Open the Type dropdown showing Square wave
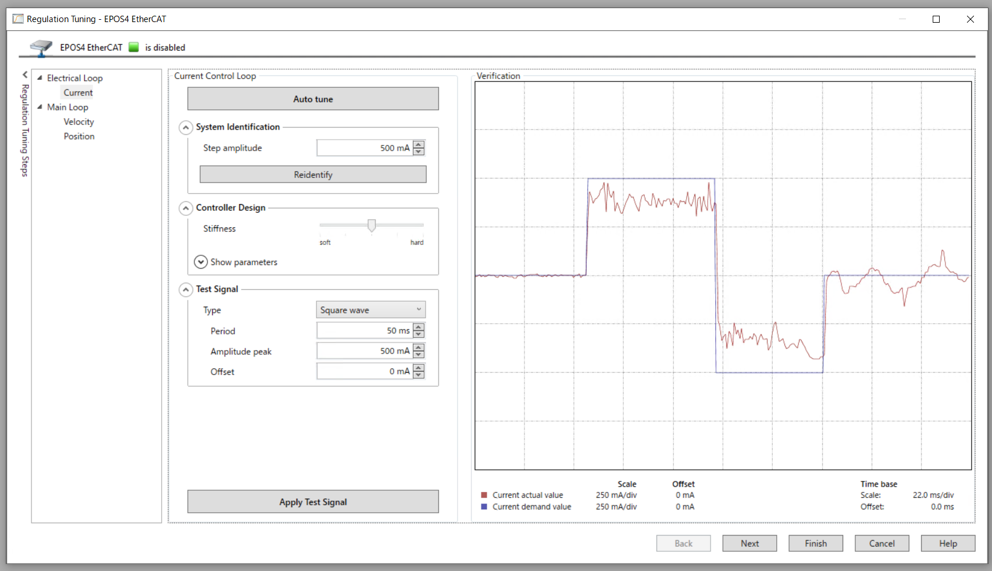The height and width of the screenshot is (571, 992). (x=371, y=310)
